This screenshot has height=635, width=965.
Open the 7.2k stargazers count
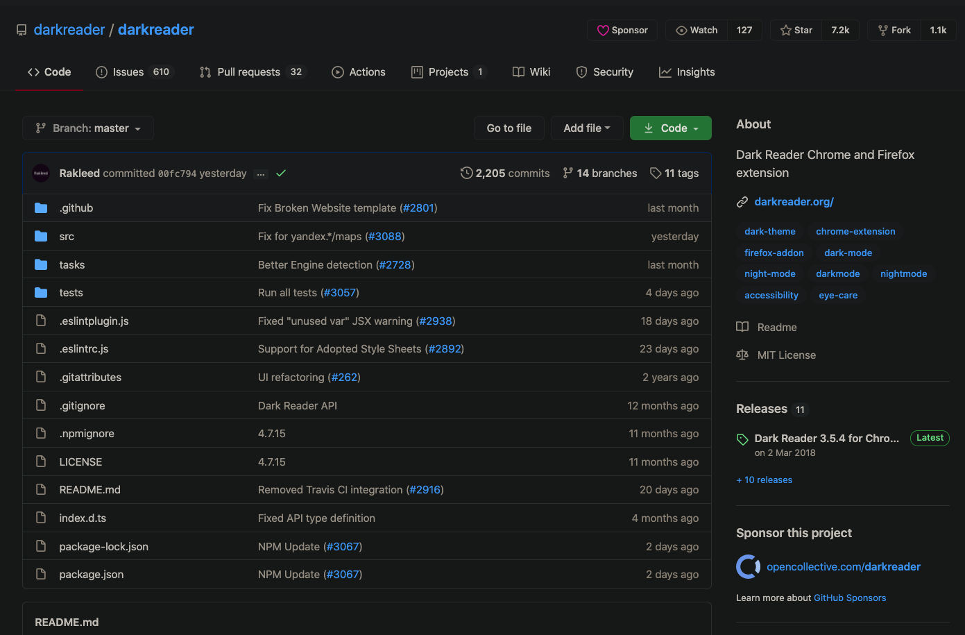[x=840, y=31]
